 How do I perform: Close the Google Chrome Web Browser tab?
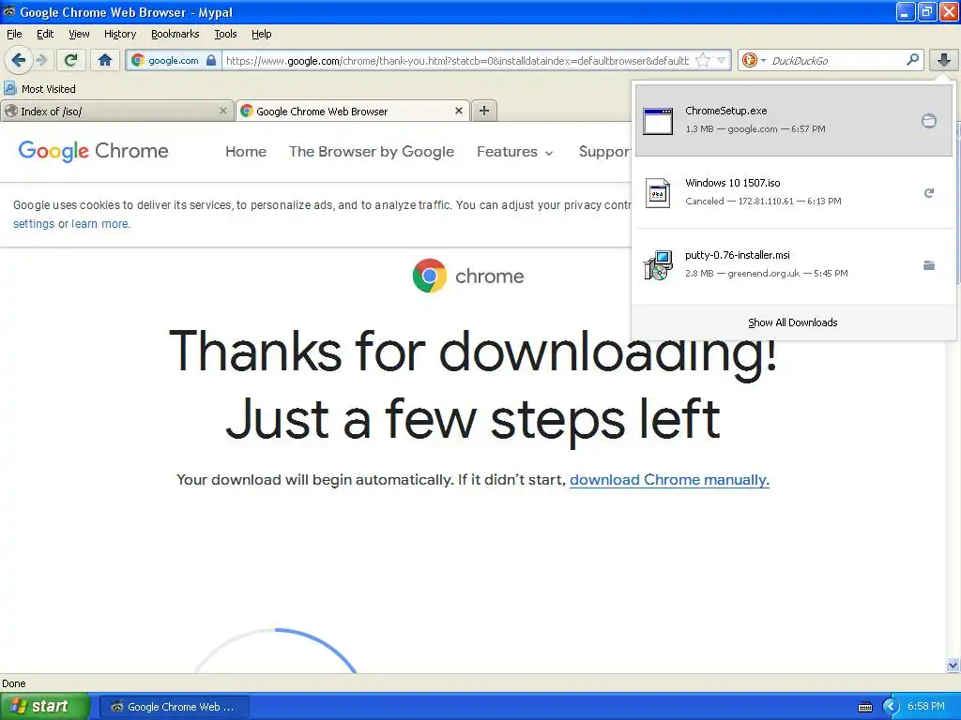click(458, 111)
